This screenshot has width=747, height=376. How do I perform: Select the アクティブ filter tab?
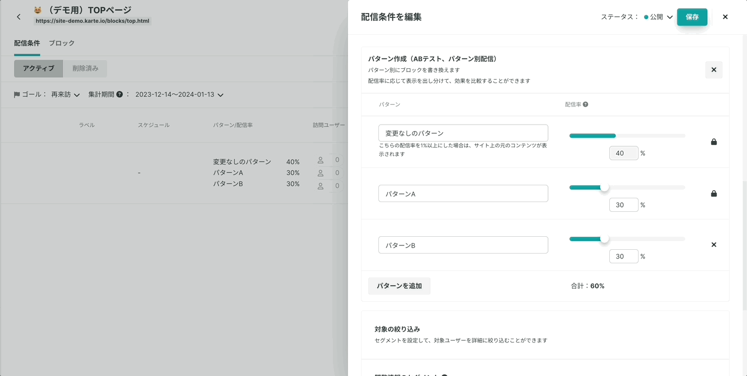tap(38, 68)
